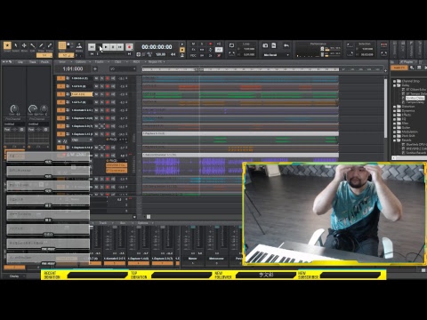Open the snap resolution value dropdown

click(66, 55)
